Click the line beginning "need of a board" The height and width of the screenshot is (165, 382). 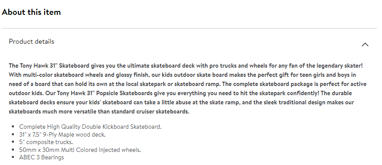[x=188, y=84]
